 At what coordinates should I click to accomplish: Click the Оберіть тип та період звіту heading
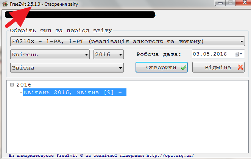tap(61, 30)
